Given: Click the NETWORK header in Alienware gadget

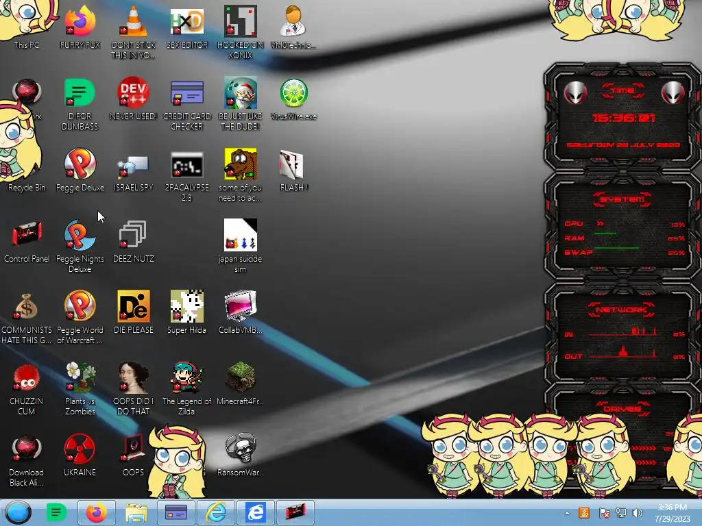Looking at the screenshot, I should pyautogui.click(x=622, y=310).
